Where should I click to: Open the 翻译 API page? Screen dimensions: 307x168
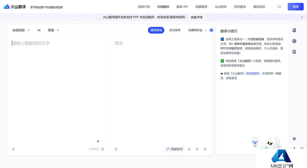pyautogui.click(x=182, y=7)
